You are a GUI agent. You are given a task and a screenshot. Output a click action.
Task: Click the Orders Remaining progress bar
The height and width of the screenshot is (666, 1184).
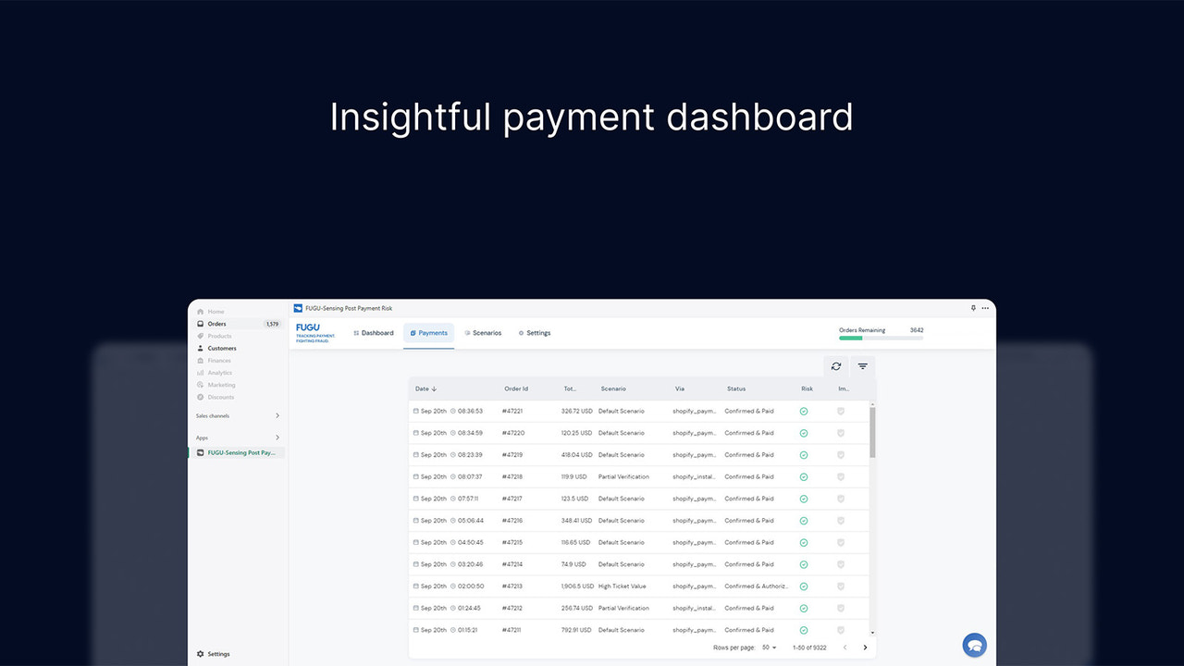point(881,338)
